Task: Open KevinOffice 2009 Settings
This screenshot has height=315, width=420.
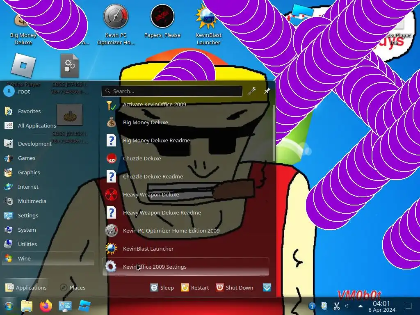Action: pos(186,267)
